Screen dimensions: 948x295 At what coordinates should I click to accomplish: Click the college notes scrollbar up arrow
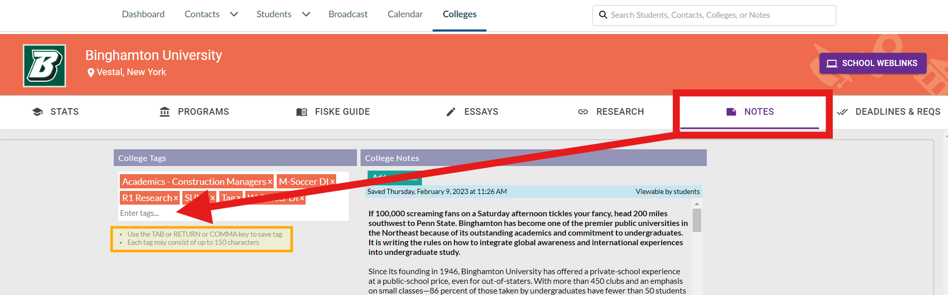pos(697,204)
